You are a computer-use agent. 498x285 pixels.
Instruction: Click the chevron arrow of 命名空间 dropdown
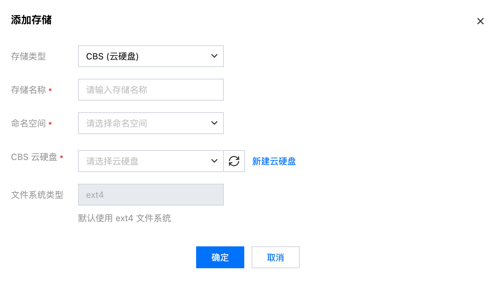pyautogui.click(x=214, y=123)
